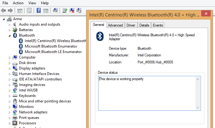Switch to the Advanced tab
Screen dimensions: 215x128
coord(115,25)
